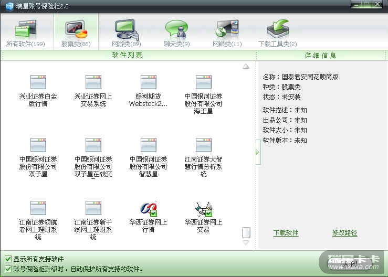Select the 股票类(88) chart icon
Viewport: 388px width, 277px height.
[x=76, y=30]
